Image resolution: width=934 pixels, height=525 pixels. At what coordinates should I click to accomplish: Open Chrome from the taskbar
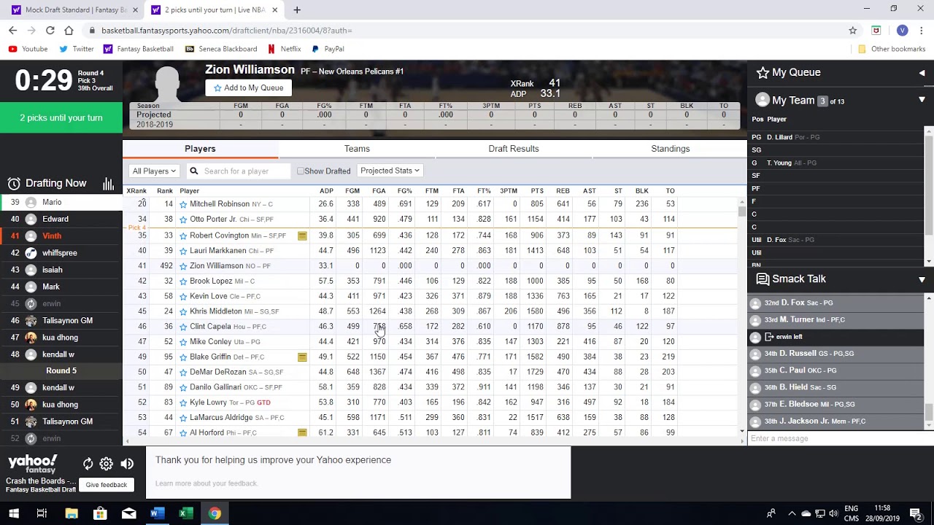tap(215, 513)
